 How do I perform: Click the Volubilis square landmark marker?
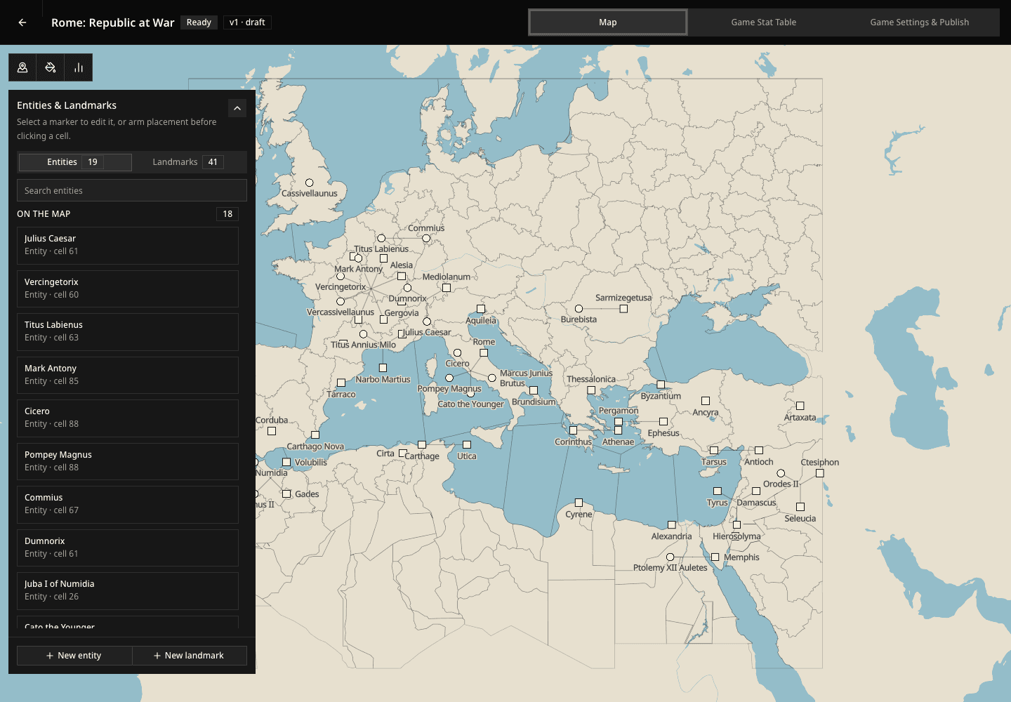pyautogui.click(x=286, y=462)
